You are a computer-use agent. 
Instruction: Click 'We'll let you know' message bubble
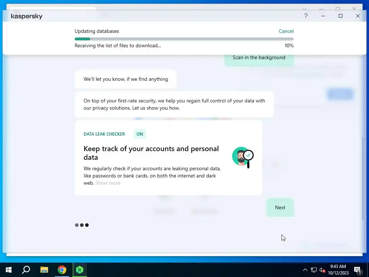click(x=126, y=79)
